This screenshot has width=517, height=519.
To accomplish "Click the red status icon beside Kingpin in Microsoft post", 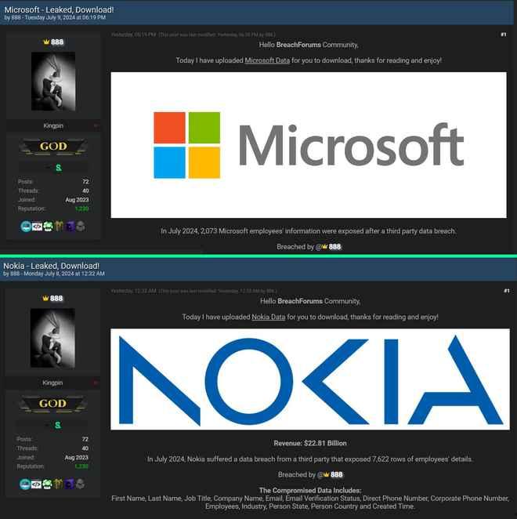I will coord(96,125).
